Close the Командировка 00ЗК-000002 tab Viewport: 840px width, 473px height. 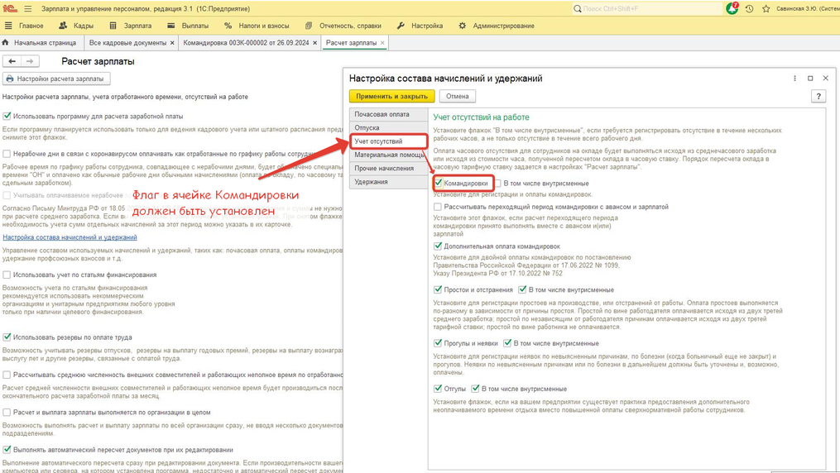pyautogui.click(x=314, y=43)
